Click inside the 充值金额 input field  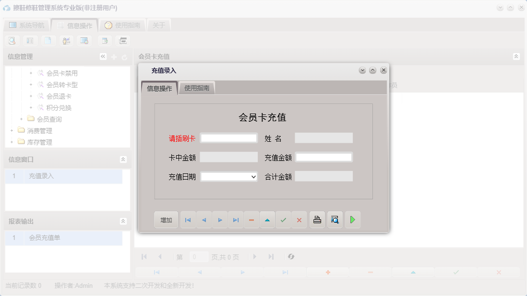pyautogui.click(x=323, y=157)
